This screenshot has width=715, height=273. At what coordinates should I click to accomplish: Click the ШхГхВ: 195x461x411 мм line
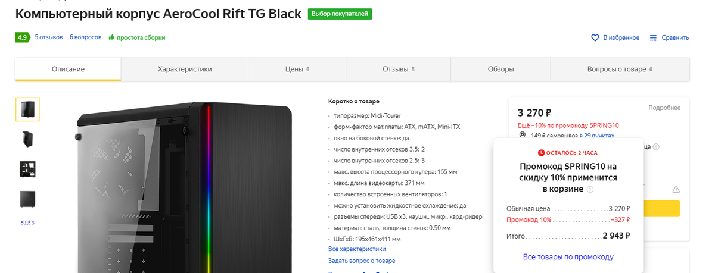coord(367,239)
